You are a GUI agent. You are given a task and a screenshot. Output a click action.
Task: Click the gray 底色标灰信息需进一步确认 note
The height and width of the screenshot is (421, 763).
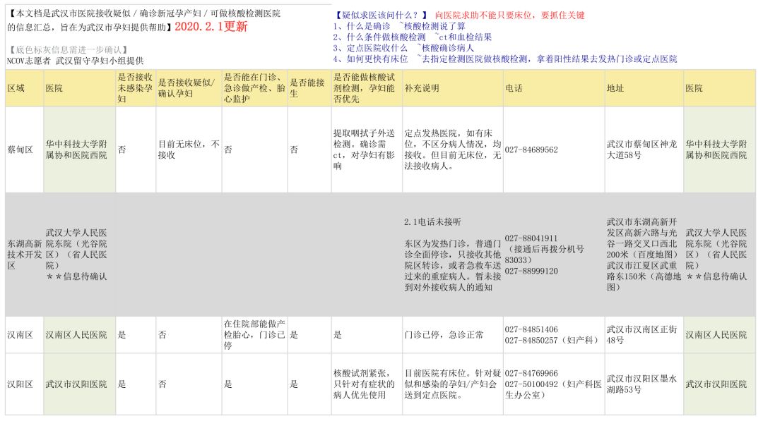(x=68, y=49)
